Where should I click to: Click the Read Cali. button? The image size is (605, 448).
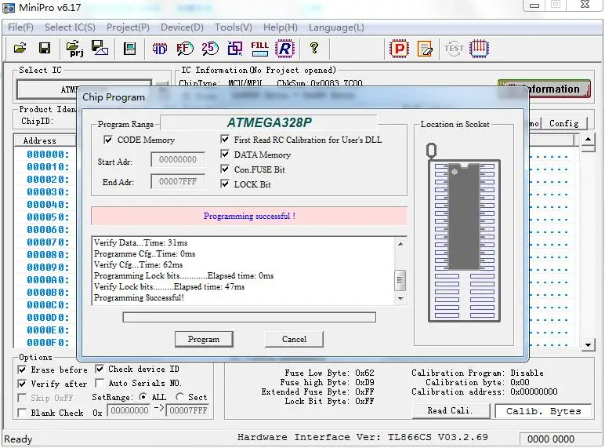[x=449, y=410]
